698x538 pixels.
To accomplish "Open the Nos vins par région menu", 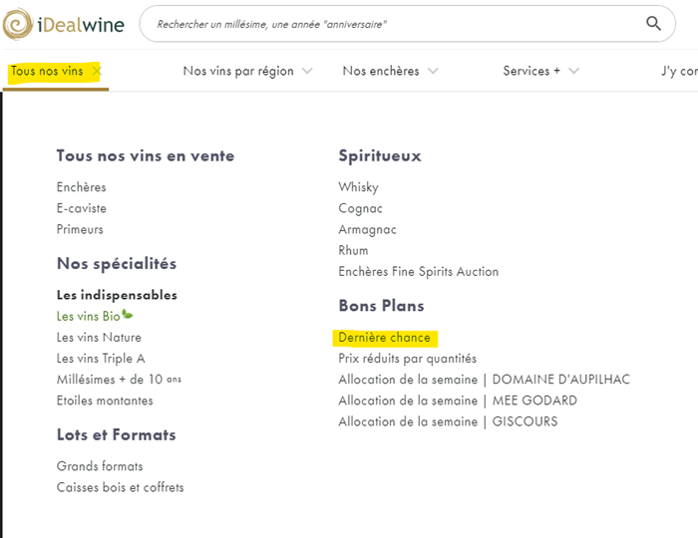I will point(238,71).
